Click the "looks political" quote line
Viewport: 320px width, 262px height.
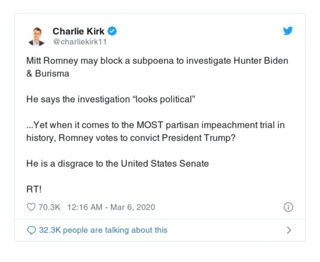110,99
